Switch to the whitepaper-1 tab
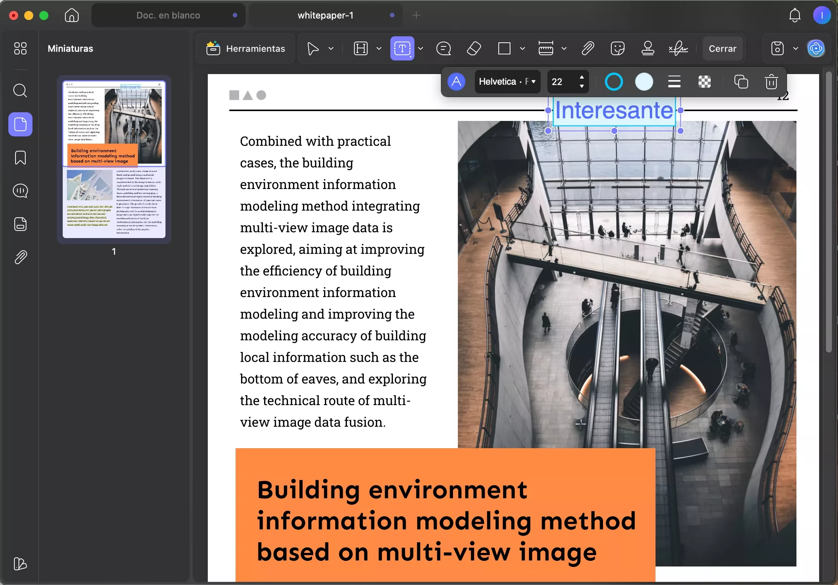Image resolution: width=838 pixels, height=585 pixels. (x=325, y=15)
